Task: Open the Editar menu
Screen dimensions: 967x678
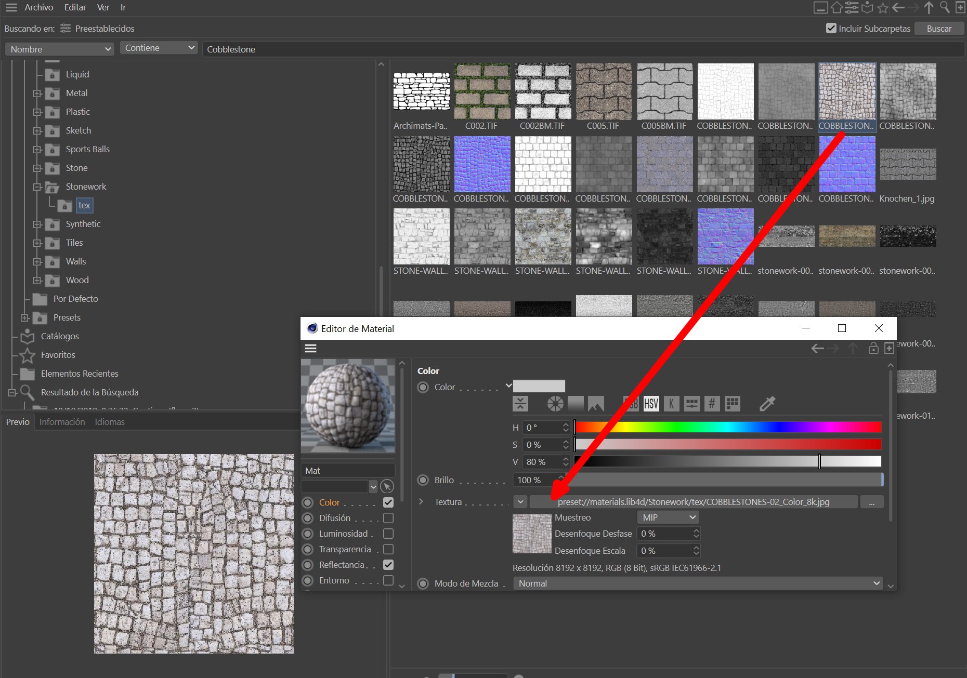Action: coord(75,7)
